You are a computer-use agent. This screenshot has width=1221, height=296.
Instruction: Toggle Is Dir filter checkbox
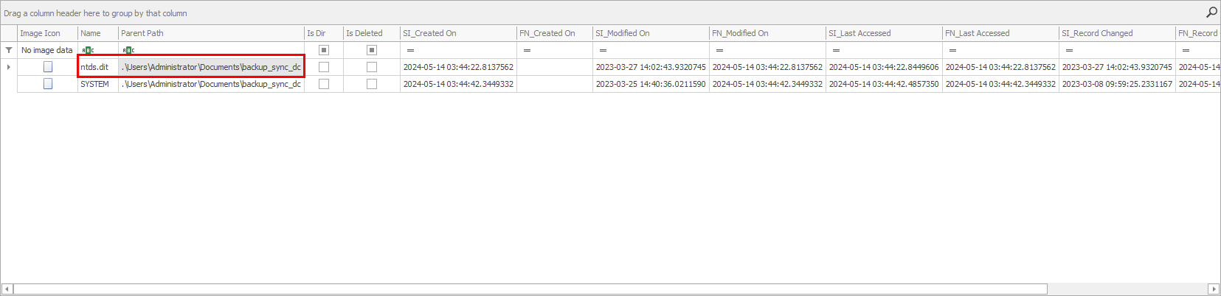324,50
